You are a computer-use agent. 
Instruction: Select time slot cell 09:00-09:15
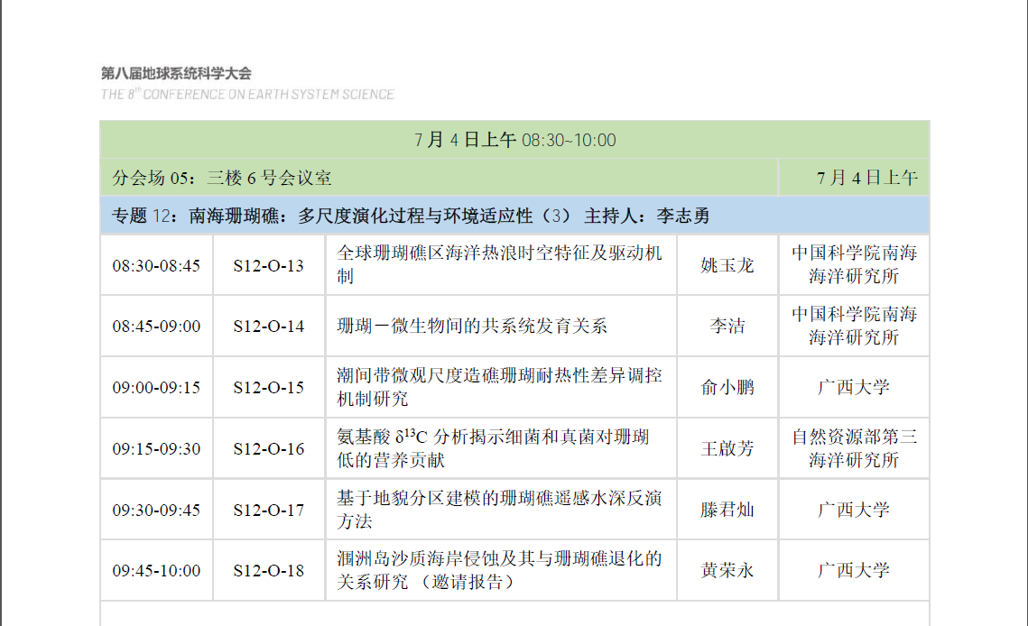pos(156,388)
